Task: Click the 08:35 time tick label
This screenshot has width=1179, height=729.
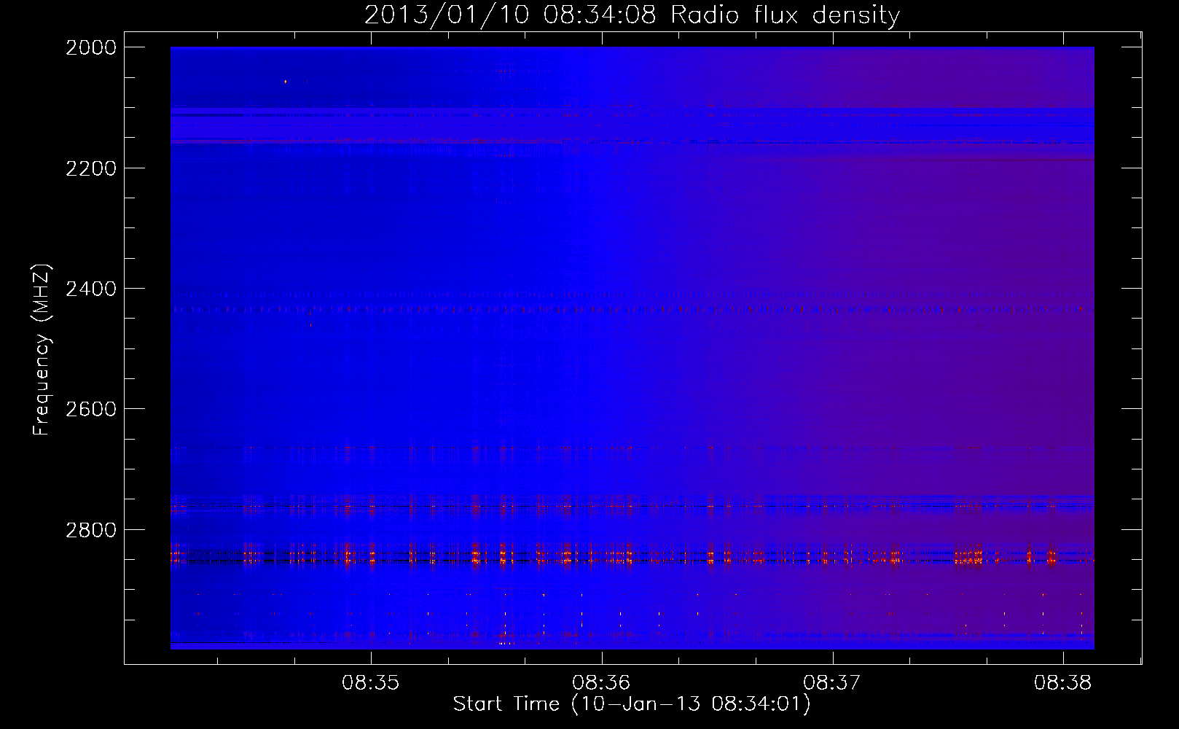Action: (x=371, y=682)
